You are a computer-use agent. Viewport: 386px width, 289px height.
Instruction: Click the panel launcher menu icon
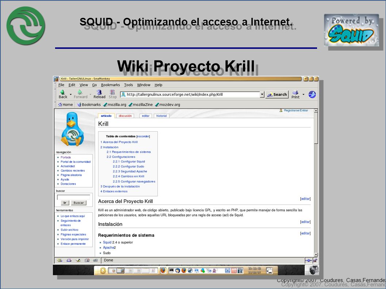point(103,270)
